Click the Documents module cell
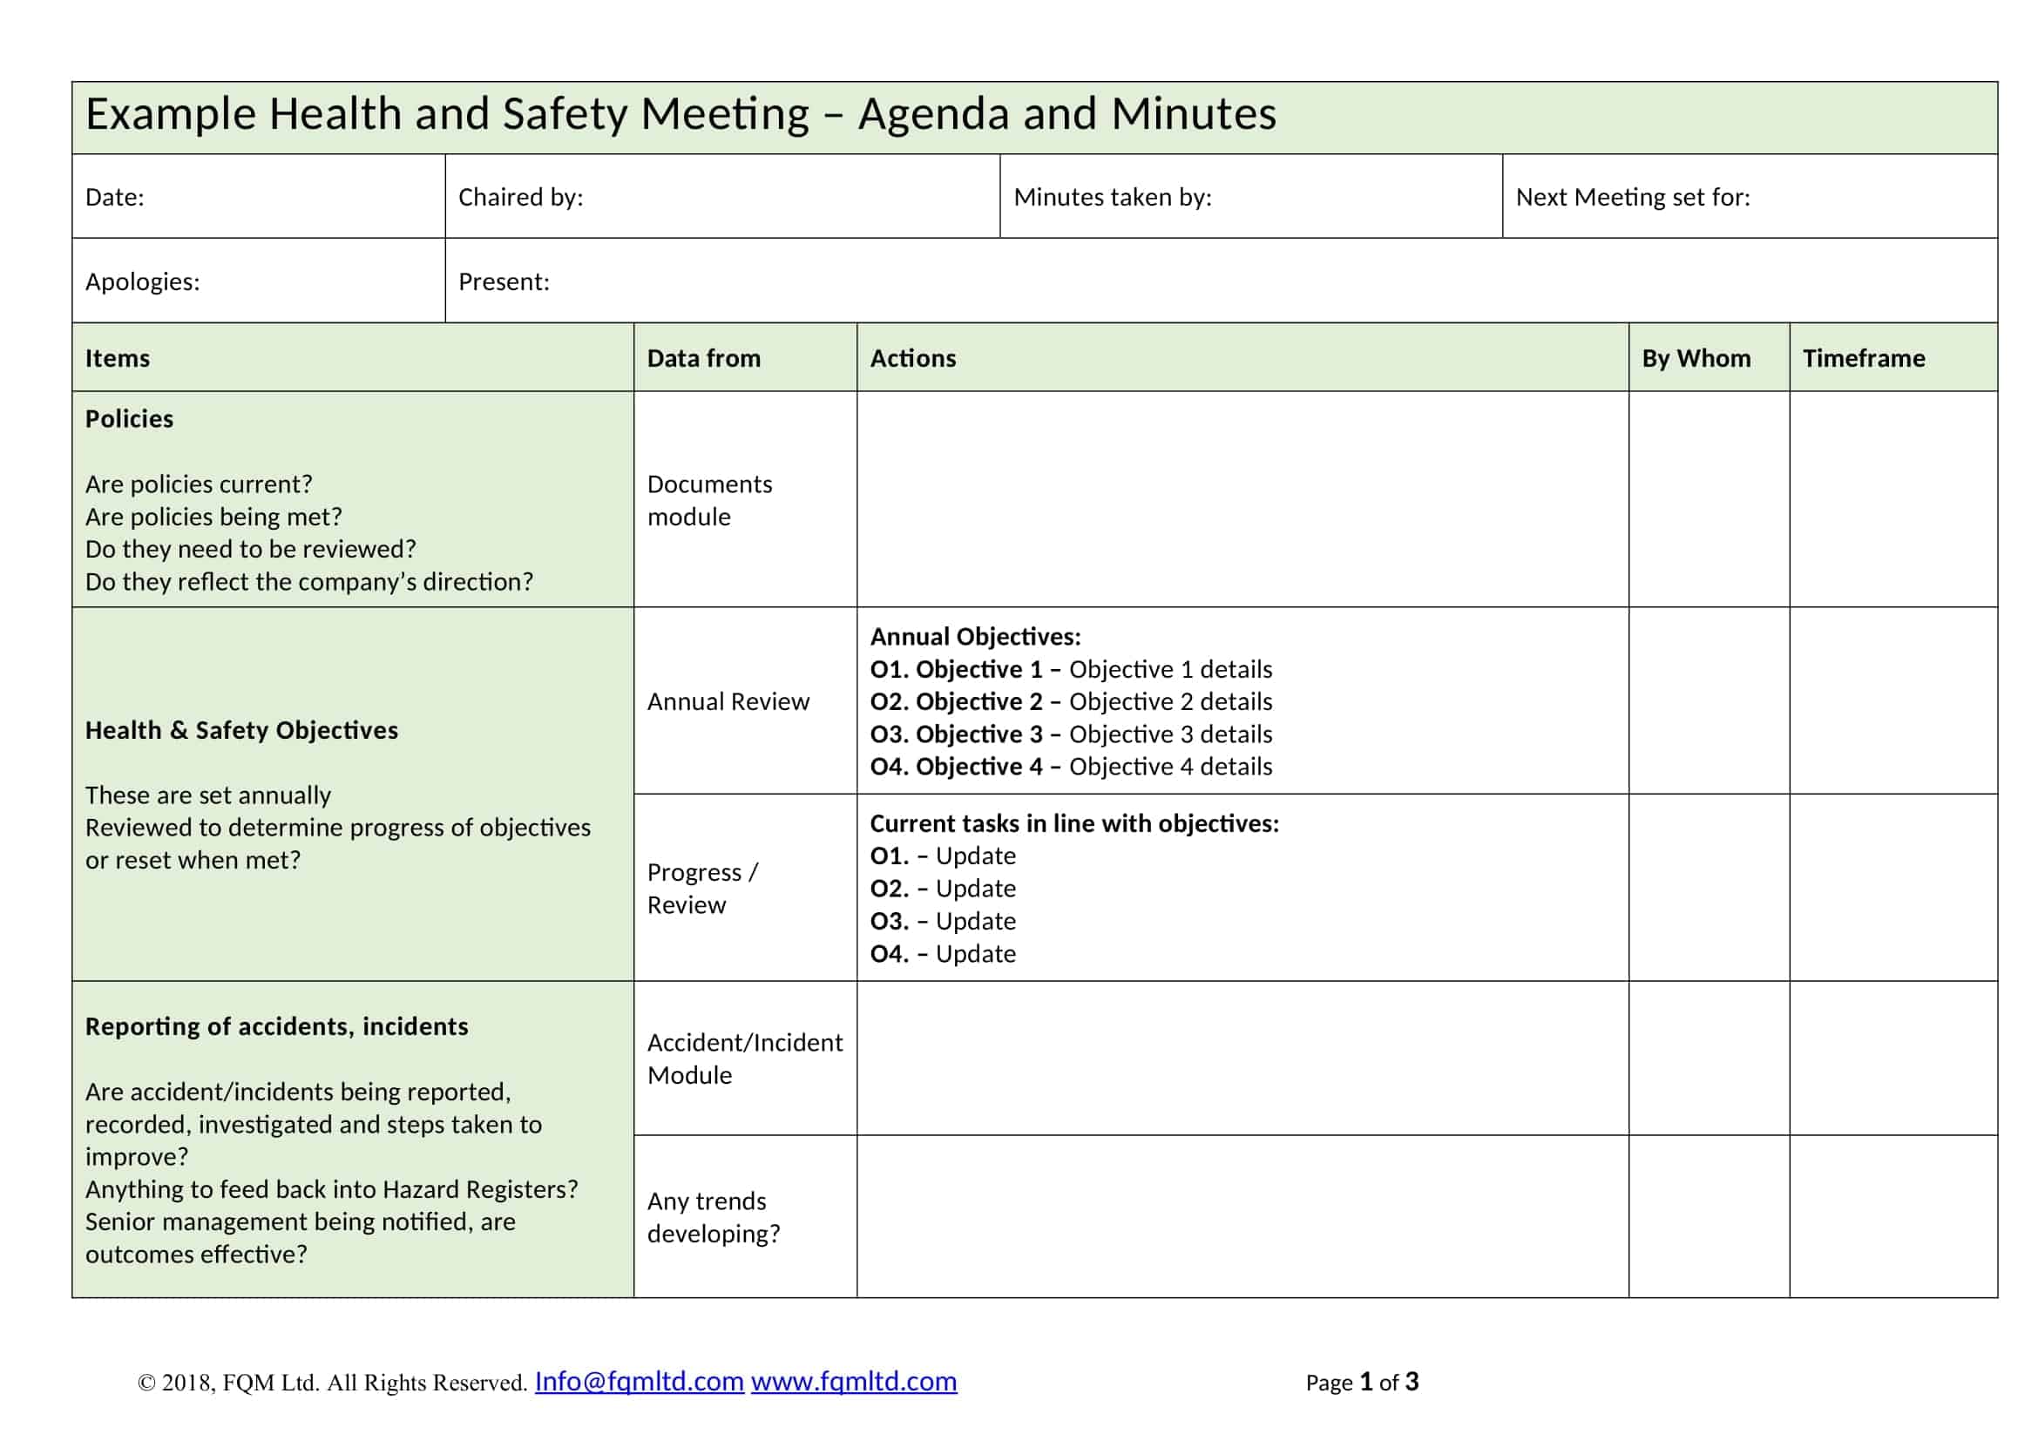Image resolution: width=2038 pixels, height=1441 pixels. tap(709, 500)
